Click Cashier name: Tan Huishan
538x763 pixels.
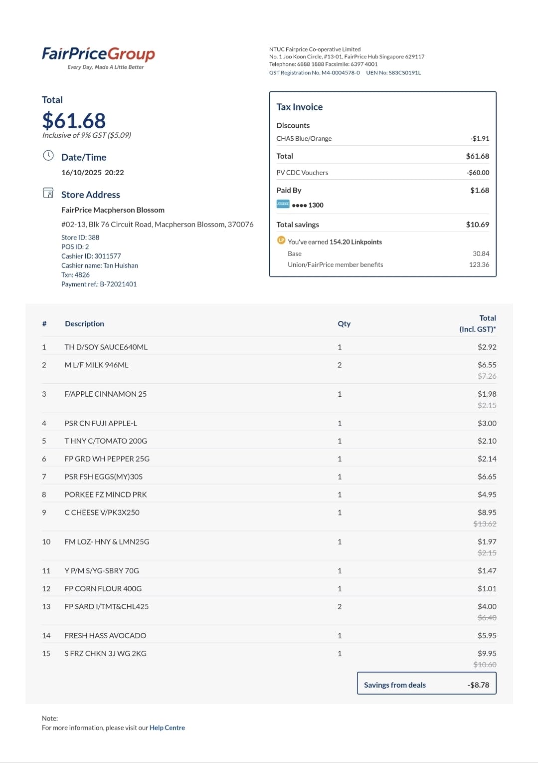click(x=100, y=265)
